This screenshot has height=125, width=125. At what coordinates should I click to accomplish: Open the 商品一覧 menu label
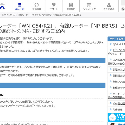[19, 9]
